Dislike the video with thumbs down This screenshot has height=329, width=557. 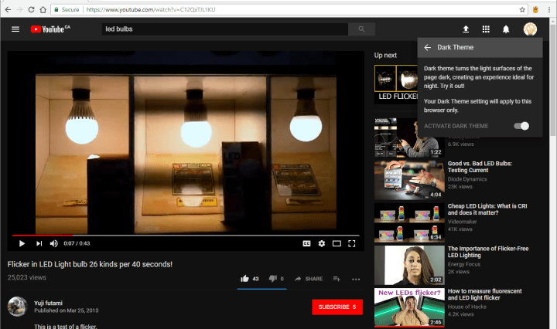tap(272, 278)
